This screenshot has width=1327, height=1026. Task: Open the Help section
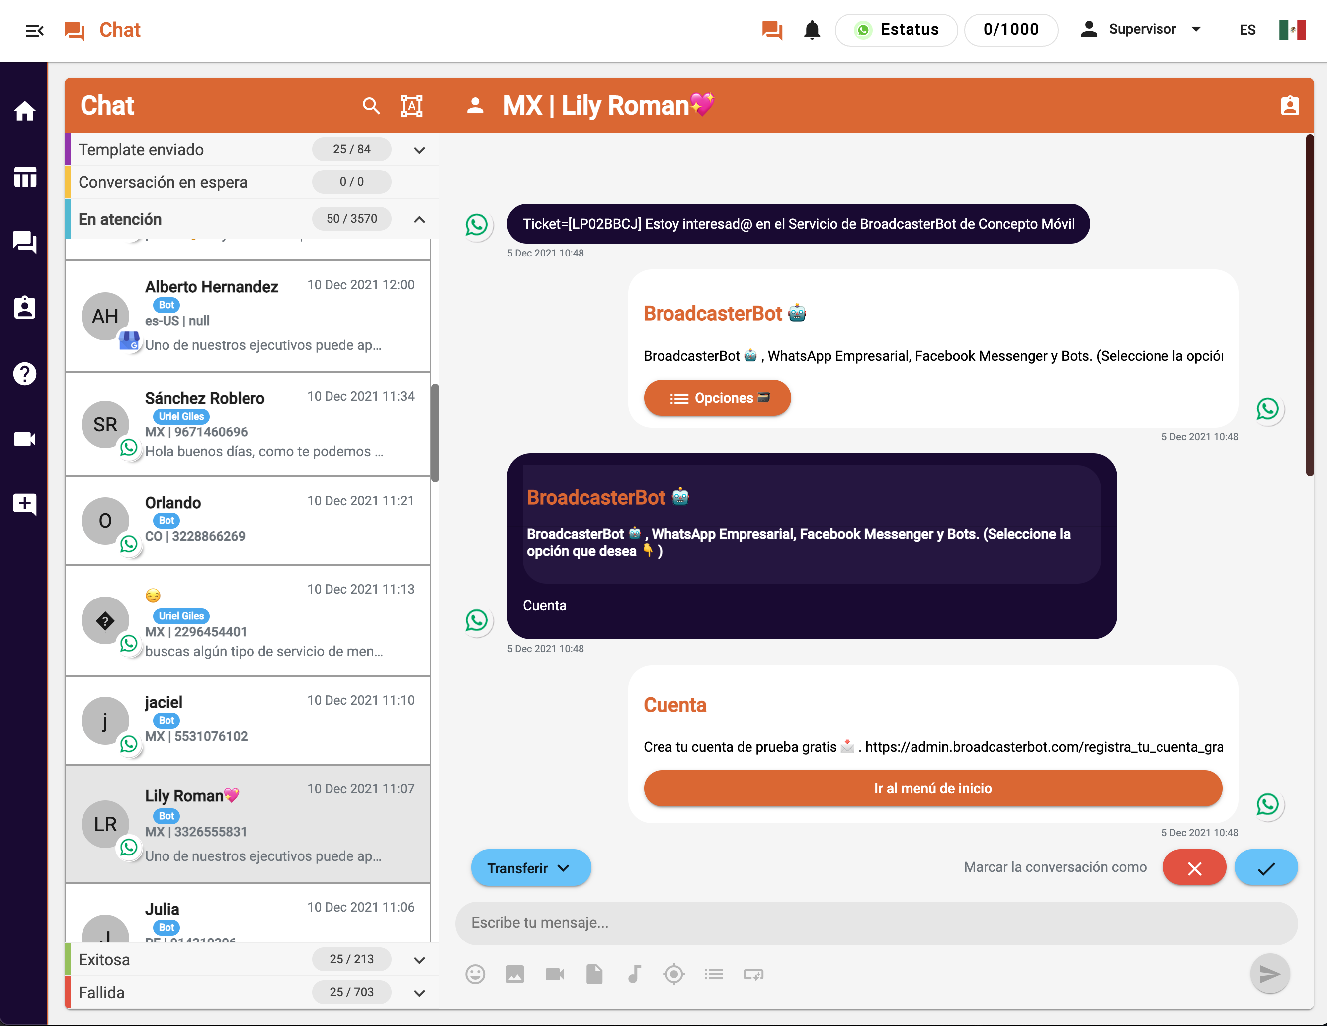click(x=24, y=374)
